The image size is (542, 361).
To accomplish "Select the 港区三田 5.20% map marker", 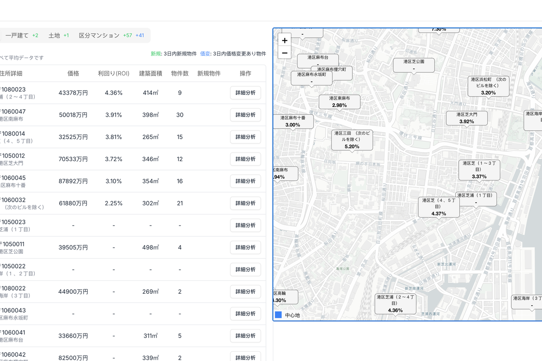I will tap(352, 140).
